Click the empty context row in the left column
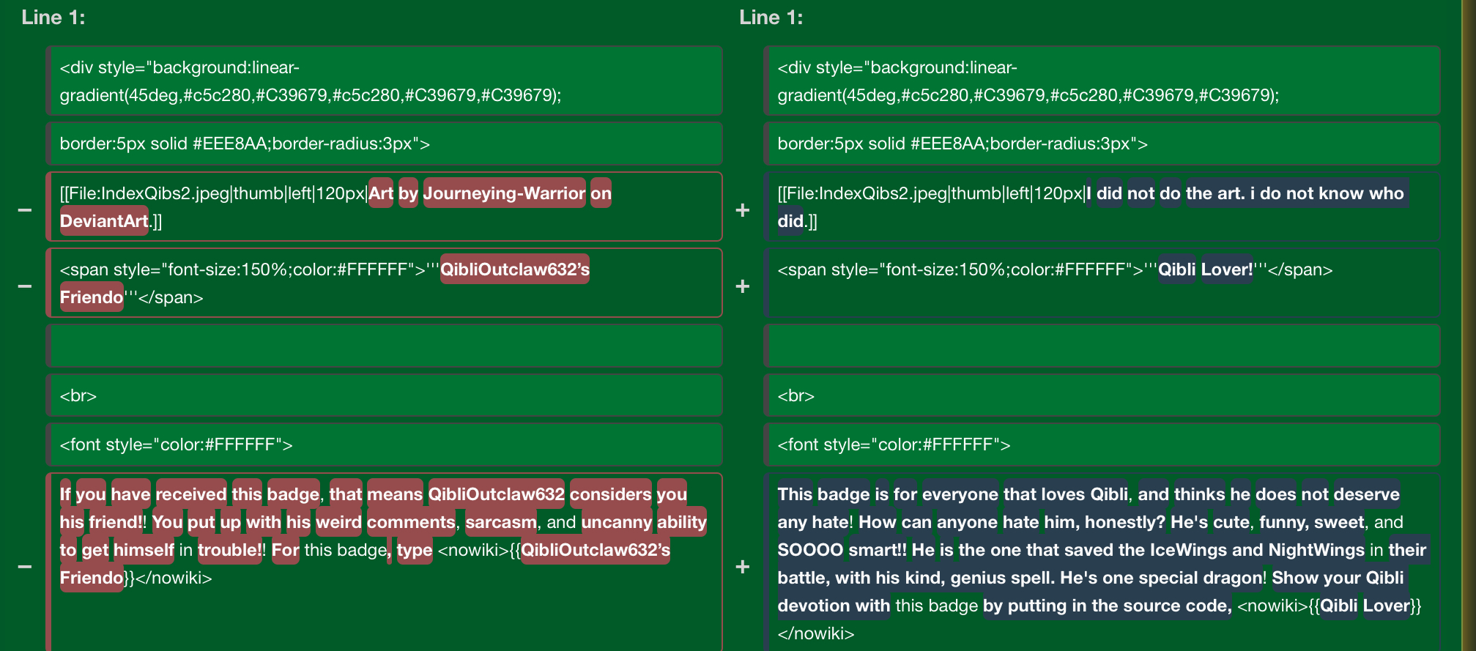The height and width of the screenshot is (651, 1476). tap(385, 346)
